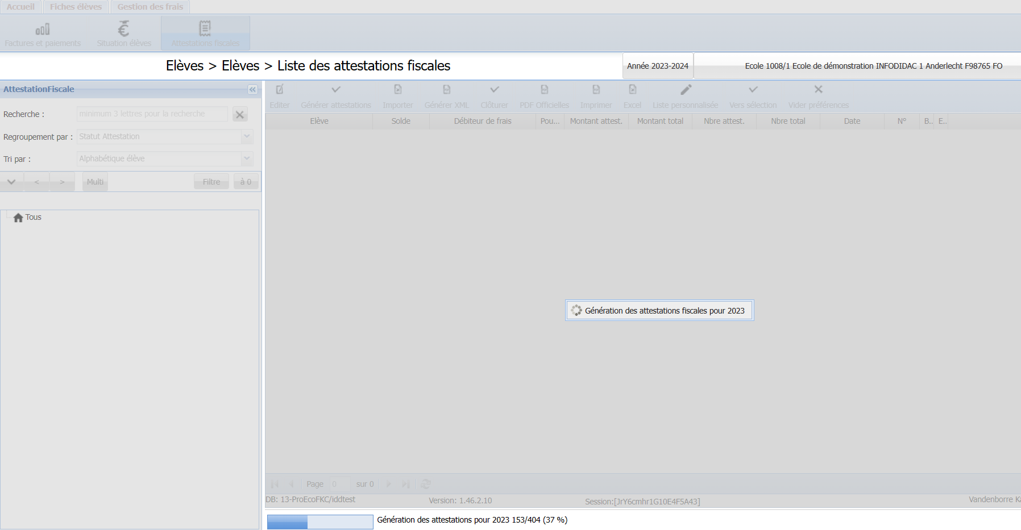Select Attestations fiscales ribbon icon
The height and width of the screenshot is (530, 1021).
[x=205, y=29]
